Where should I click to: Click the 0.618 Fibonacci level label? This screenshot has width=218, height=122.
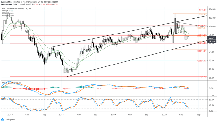coord(201,35)
